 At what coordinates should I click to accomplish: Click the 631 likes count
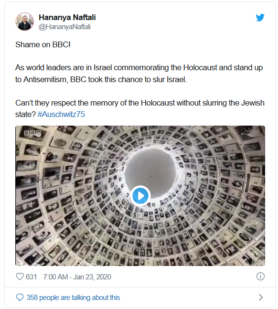(31, 277)
